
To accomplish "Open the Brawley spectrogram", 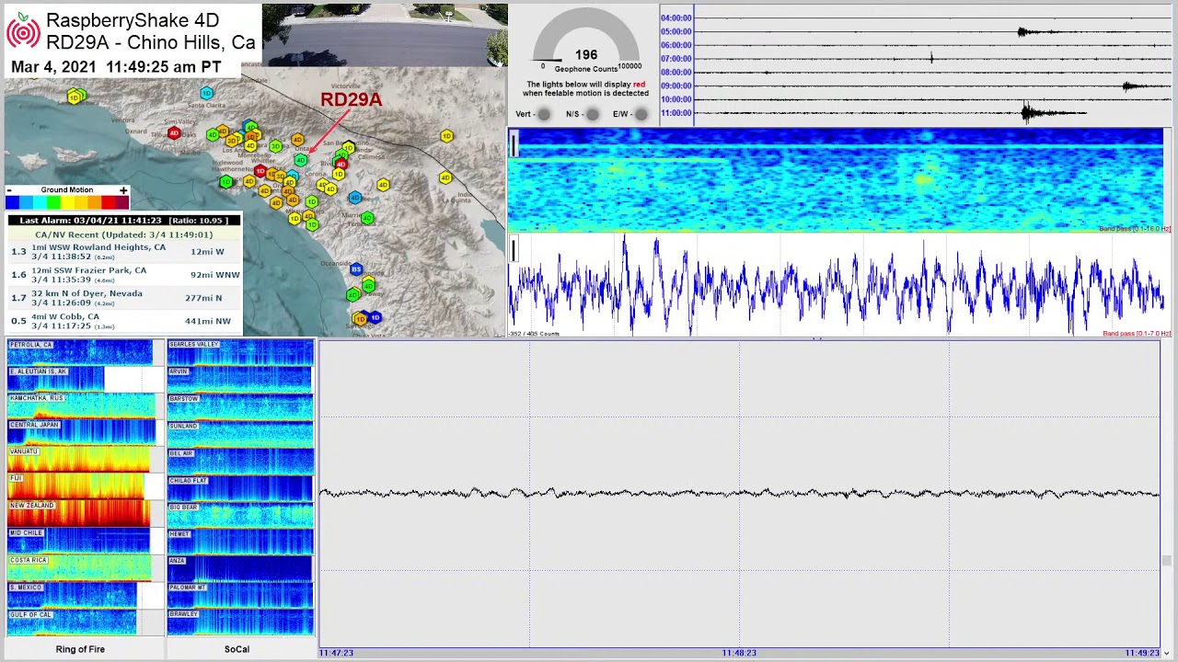I will [x=240, y=622].
